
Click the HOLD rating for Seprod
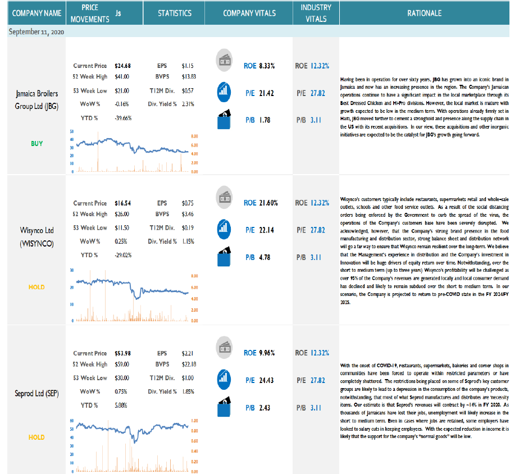(x=37, y=437)
